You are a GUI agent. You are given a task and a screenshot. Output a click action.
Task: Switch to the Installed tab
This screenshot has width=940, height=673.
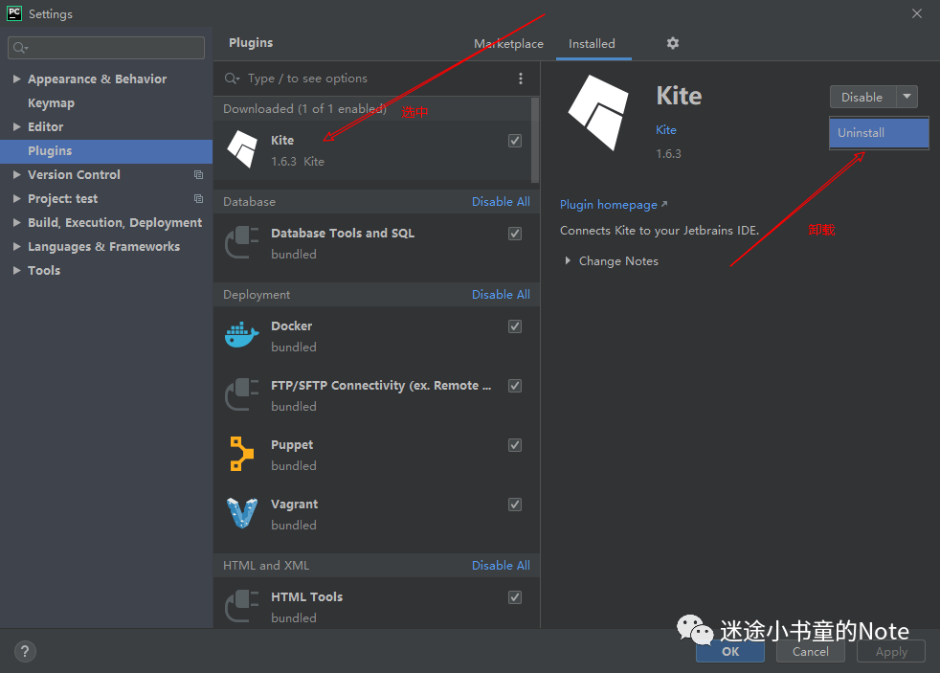tap(592, 44)
